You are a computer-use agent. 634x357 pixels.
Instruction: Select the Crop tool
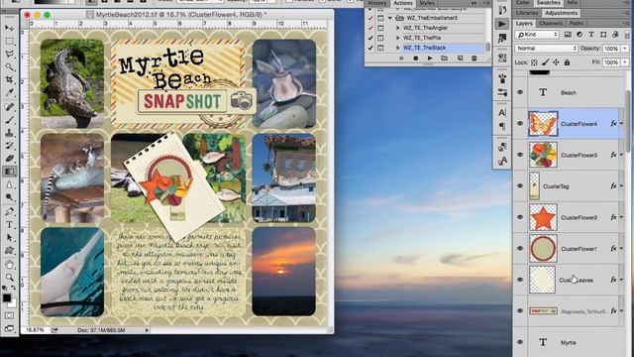coord(9,80)
